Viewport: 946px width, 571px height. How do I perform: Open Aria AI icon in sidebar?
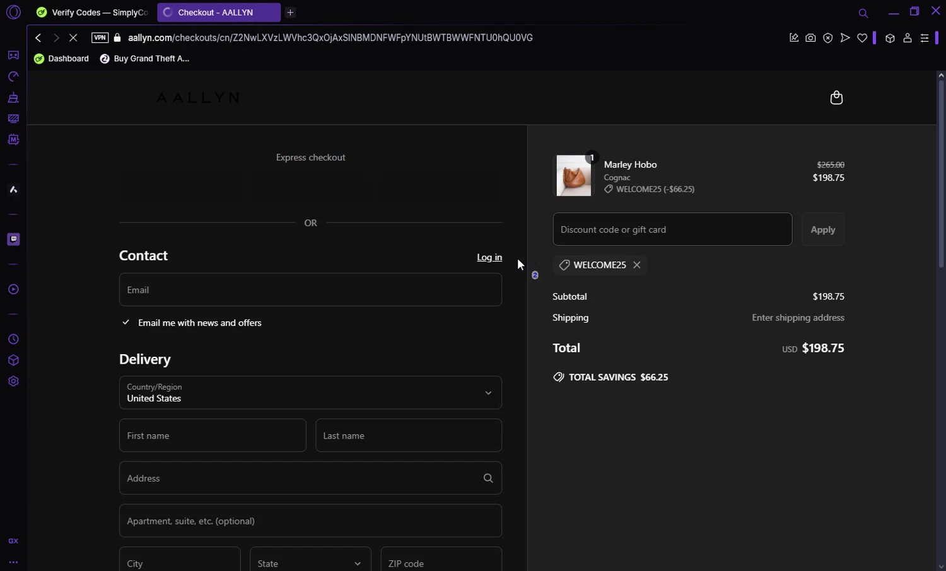pos(13,190)
